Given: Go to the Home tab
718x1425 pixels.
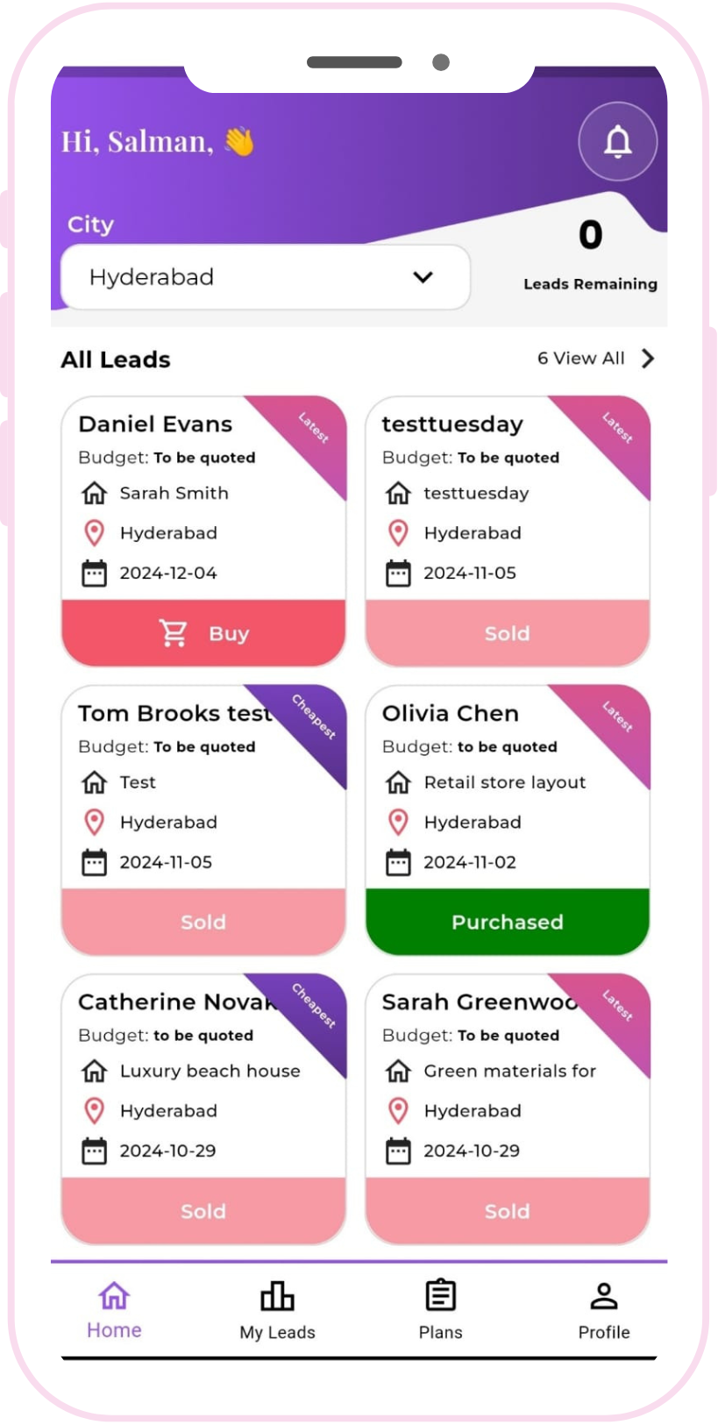Looking at the screenshot, I should pos(114,1309).
